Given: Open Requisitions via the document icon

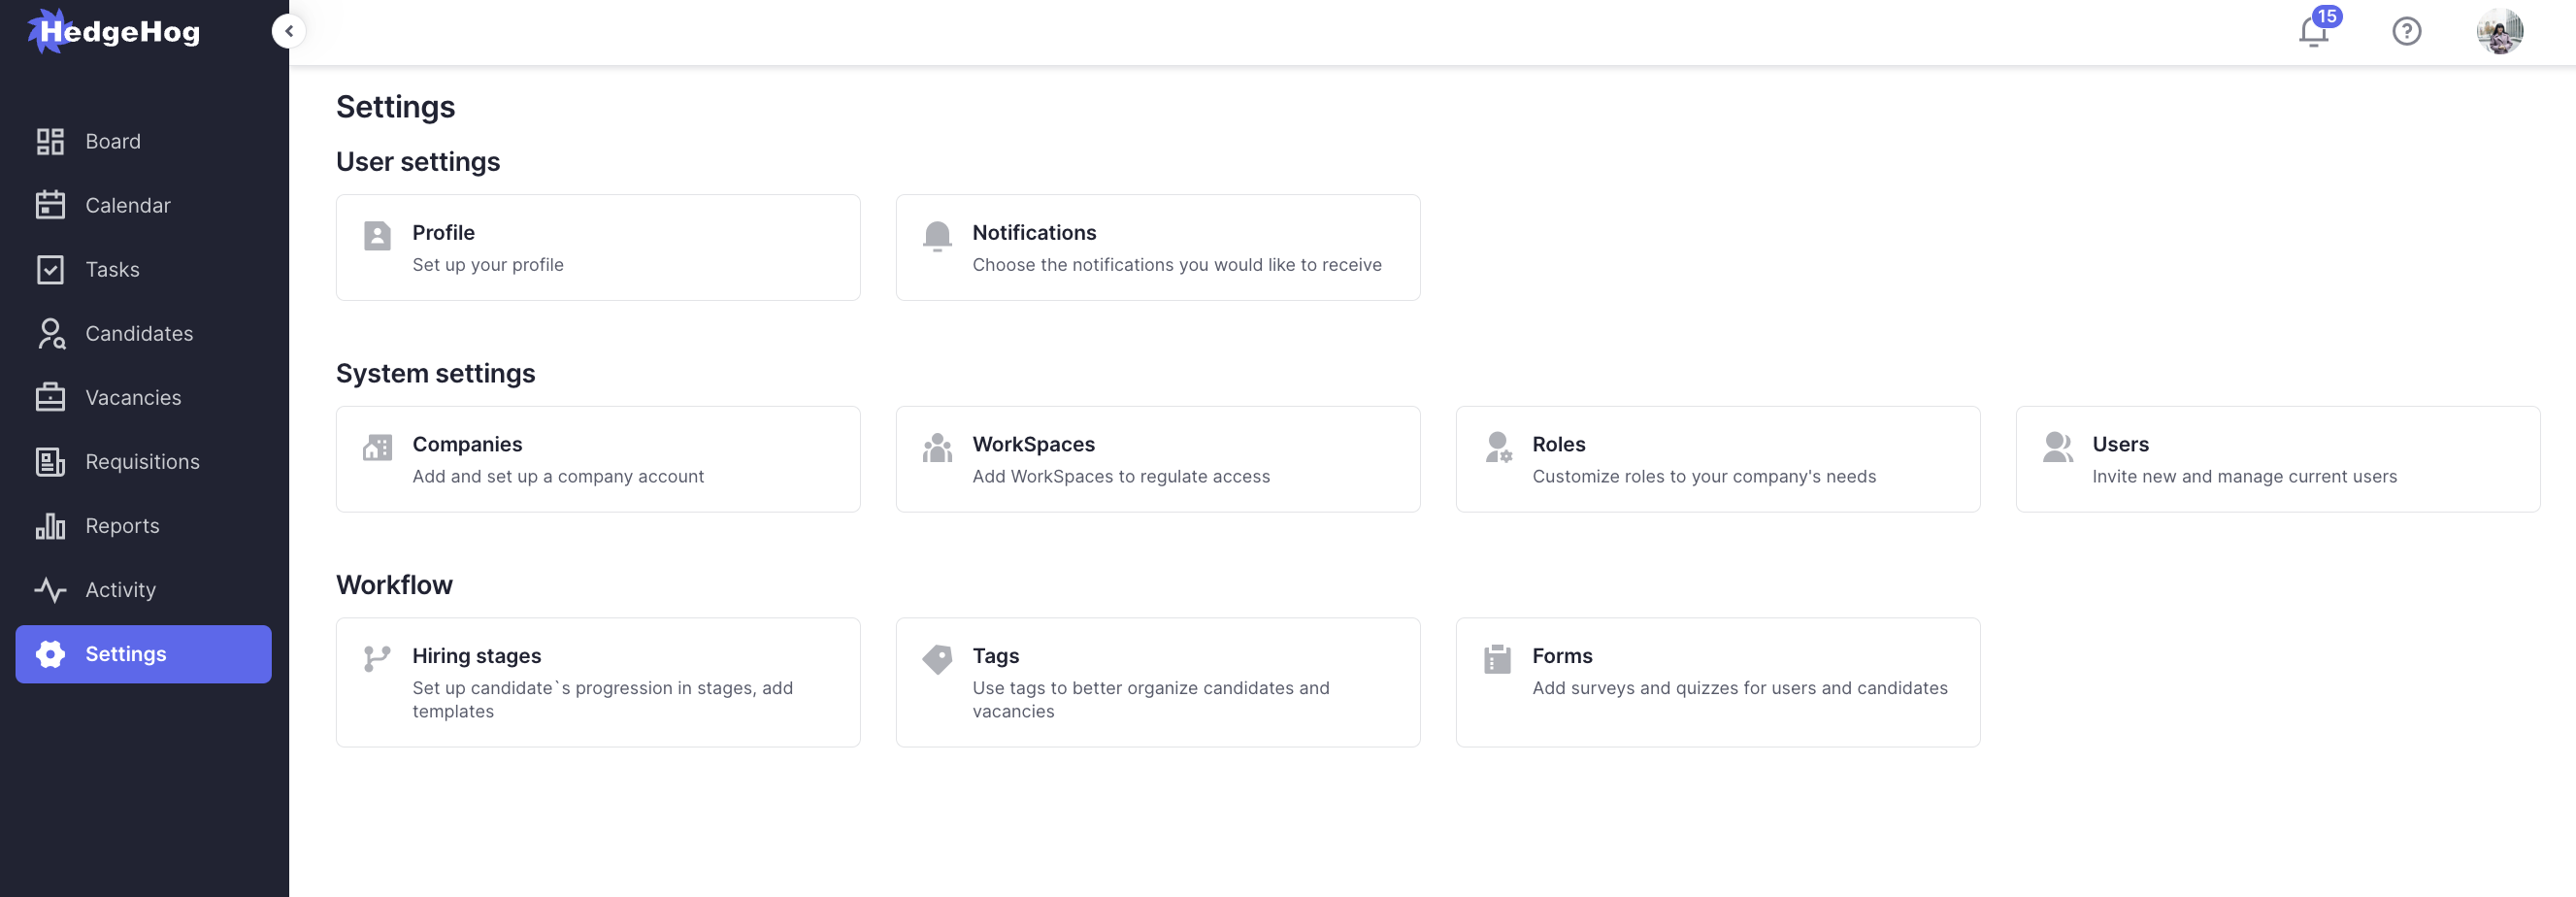Looking at the screenshot, I should (x=50, y=461).
